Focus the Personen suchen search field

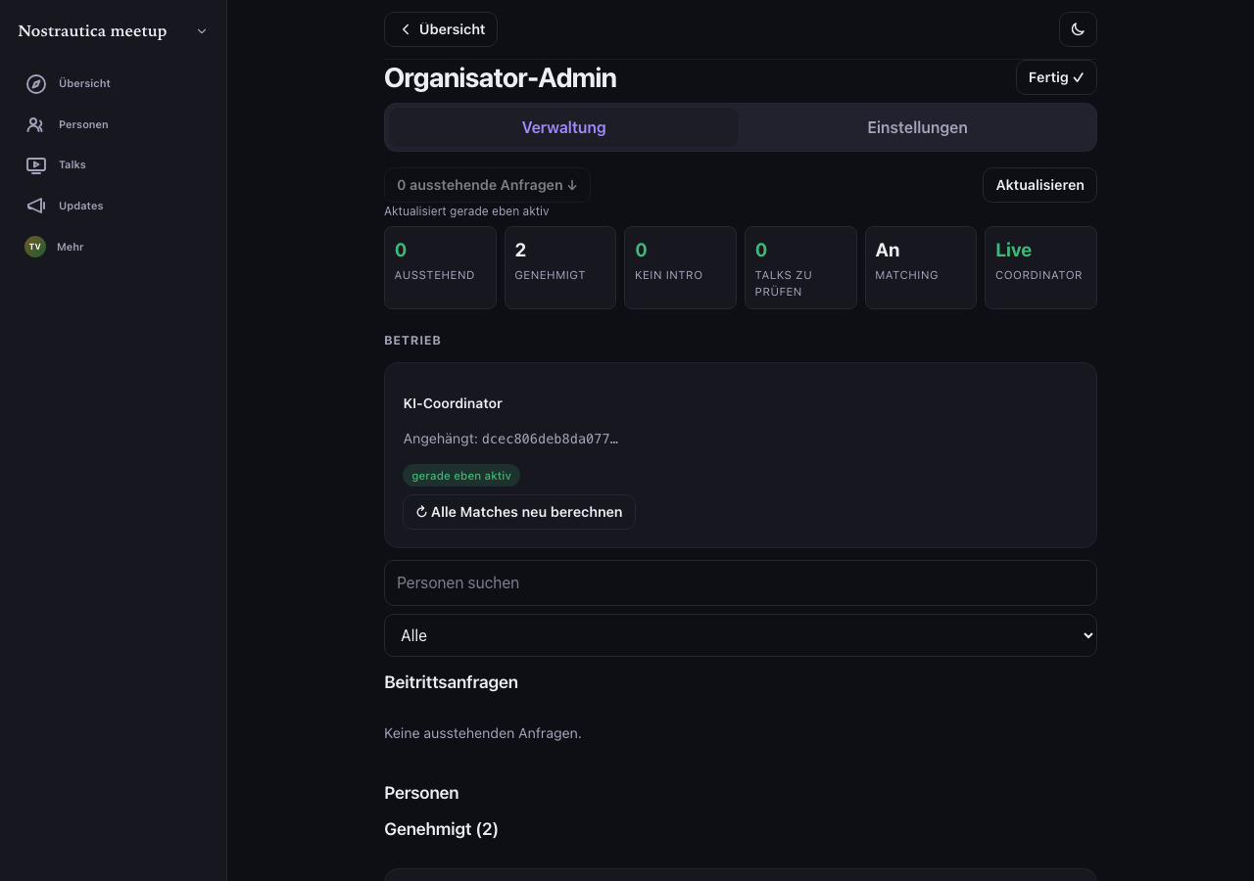741,583
